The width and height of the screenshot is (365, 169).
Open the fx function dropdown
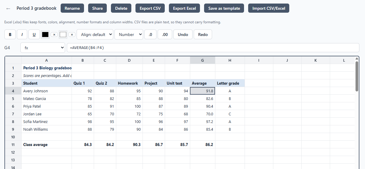click(43, 47)
